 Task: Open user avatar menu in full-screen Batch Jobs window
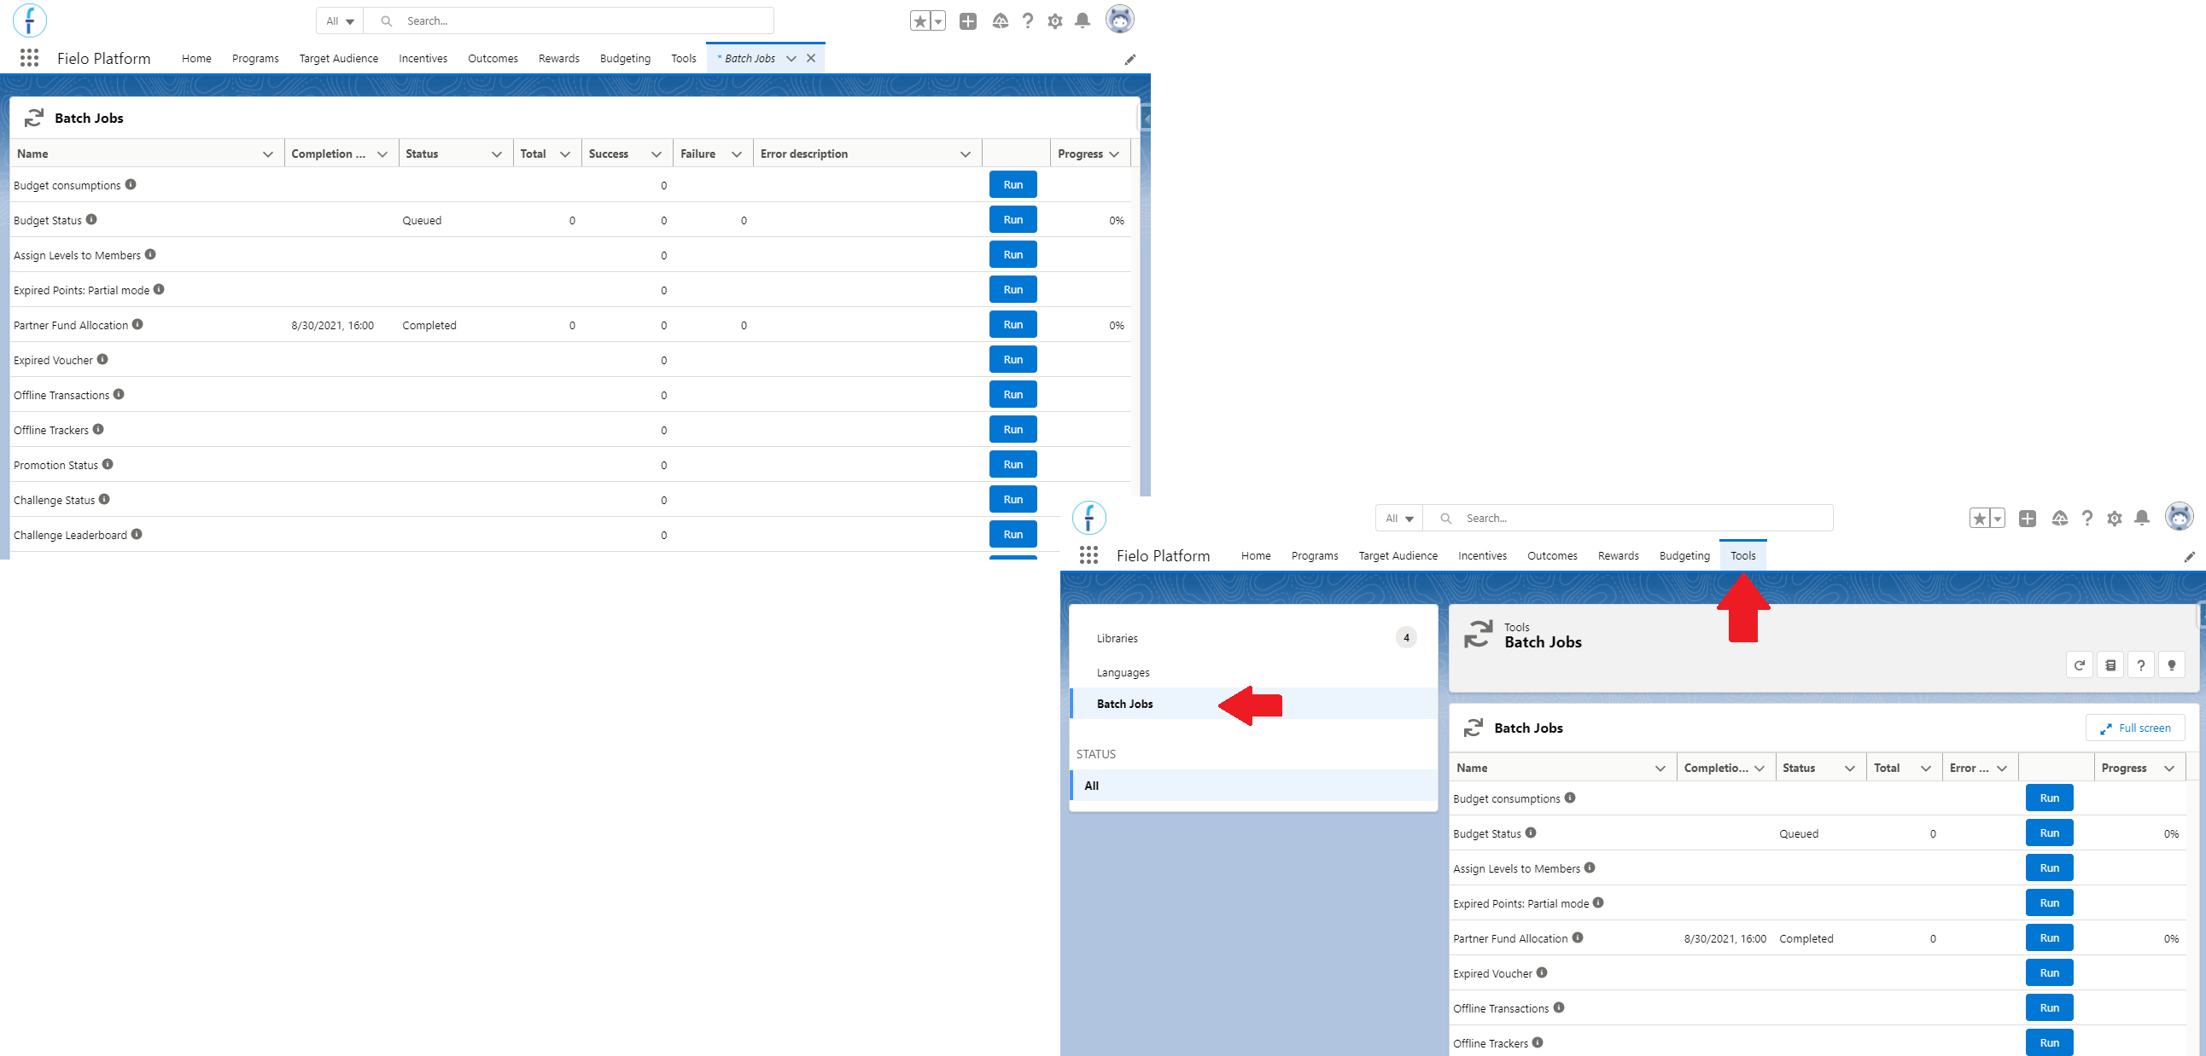tap(1120, 19)
